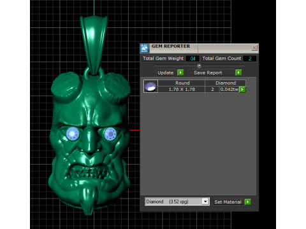Select the pendant bail on the model
This screenshot has height=229, width=306.
(x=94, y=45)
